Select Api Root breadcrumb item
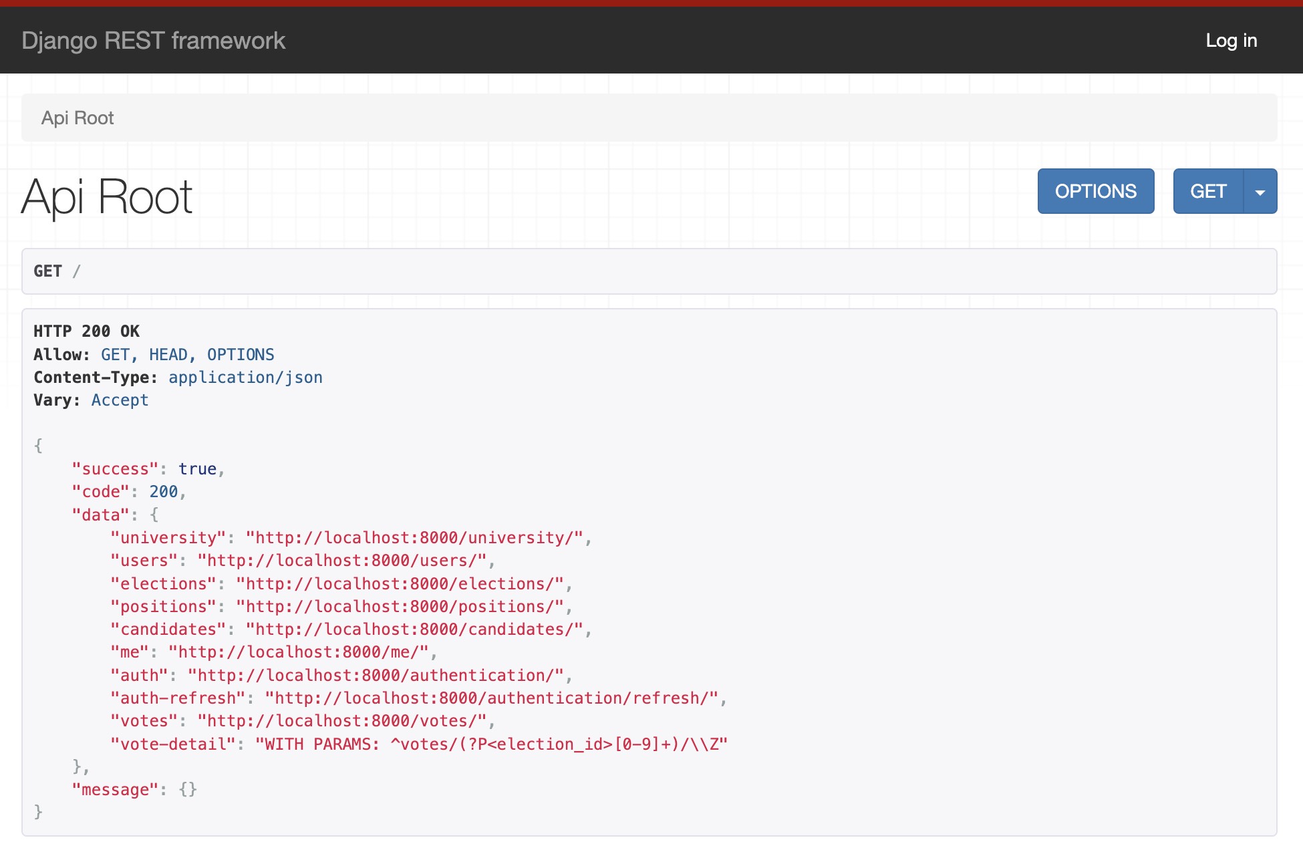Image resolution: width=1303 pixels, height=858 pixels. 78,118
